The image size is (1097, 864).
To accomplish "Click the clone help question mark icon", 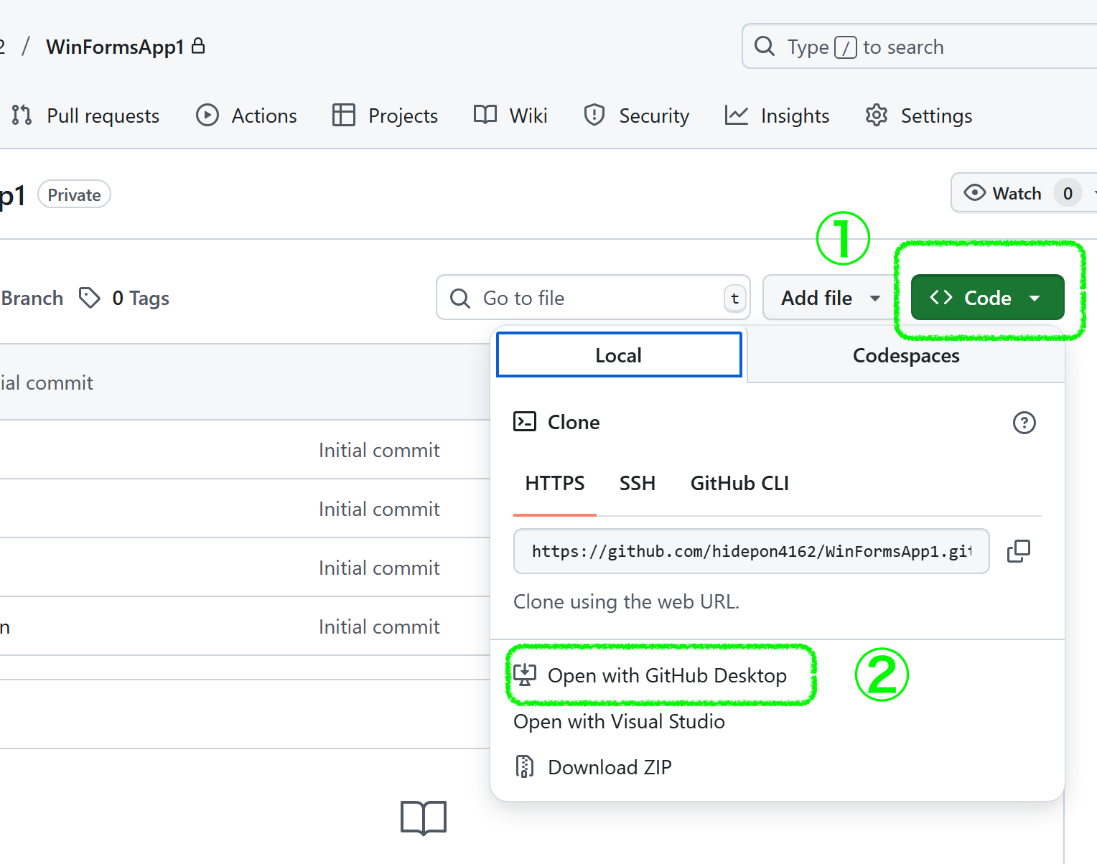I will click(x=1024, y=423).
